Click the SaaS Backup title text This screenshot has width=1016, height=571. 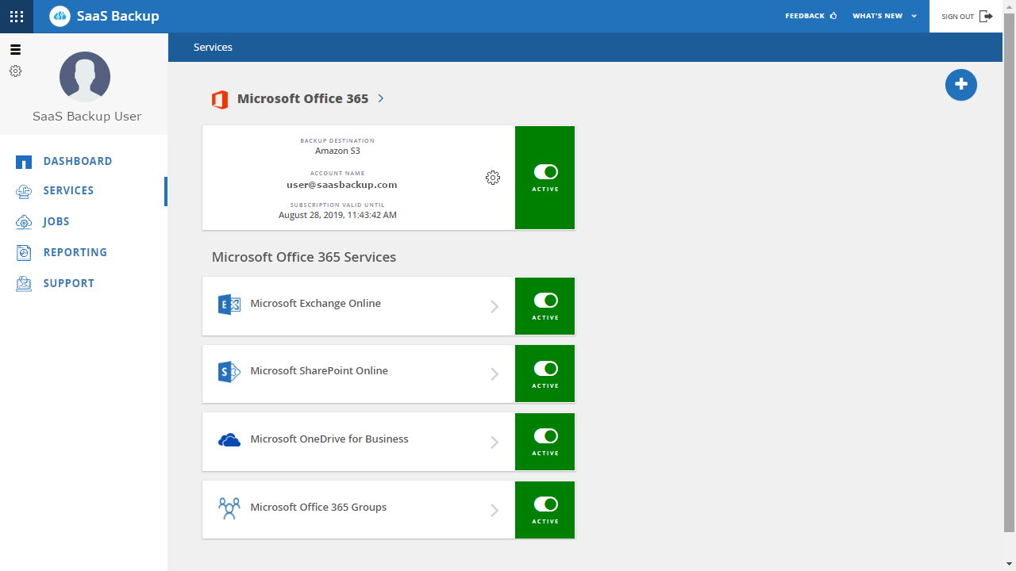(118, 16)
